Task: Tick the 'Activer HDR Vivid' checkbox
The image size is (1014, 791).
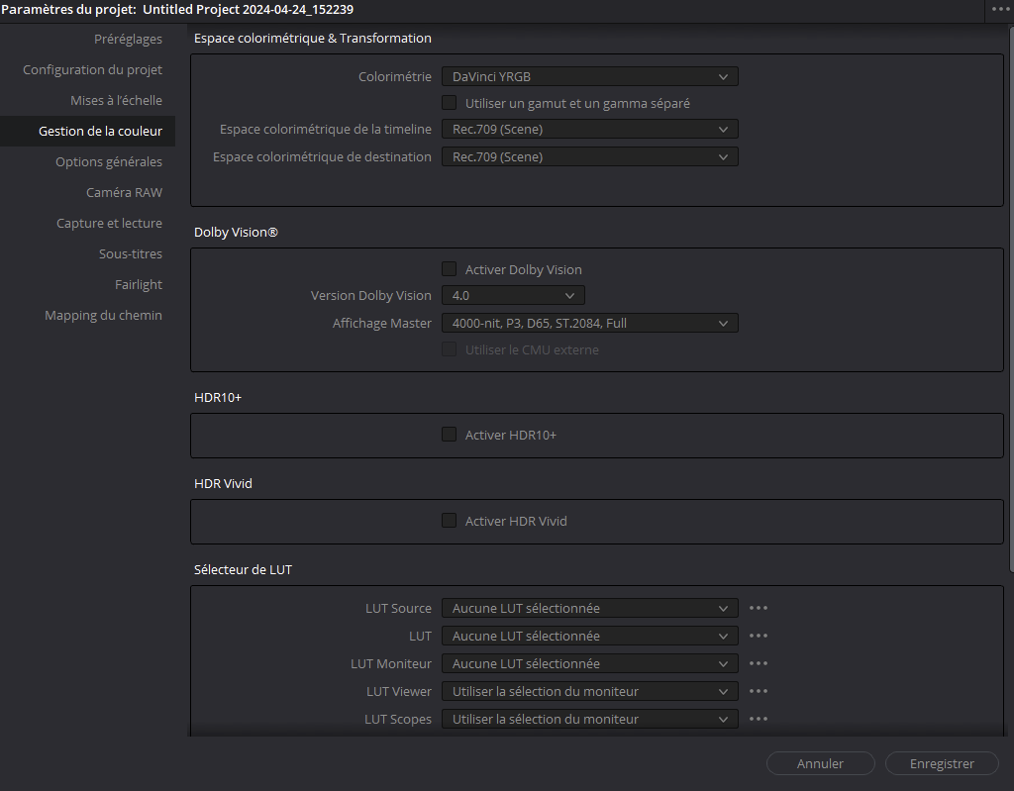Action: (449, 521)
